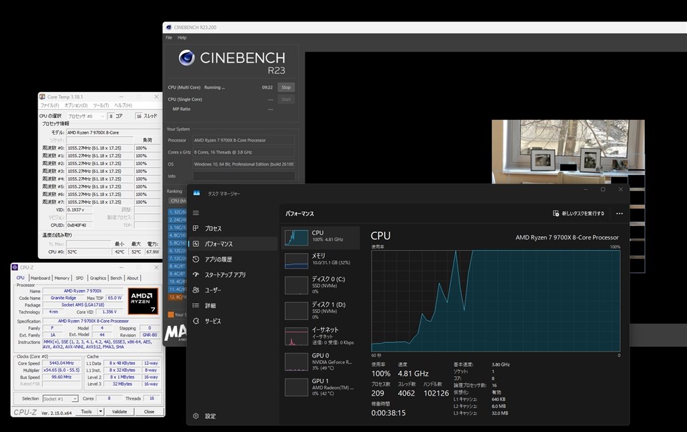
Task: Click the CPU usage graph in Task Manager
Action: (496, 301)
